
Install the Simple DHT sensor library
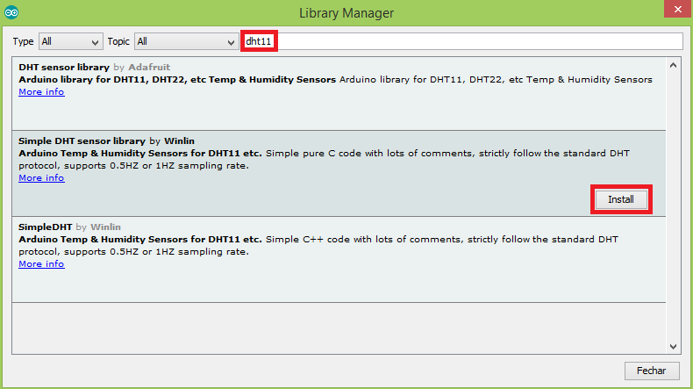tap(621, 199)
